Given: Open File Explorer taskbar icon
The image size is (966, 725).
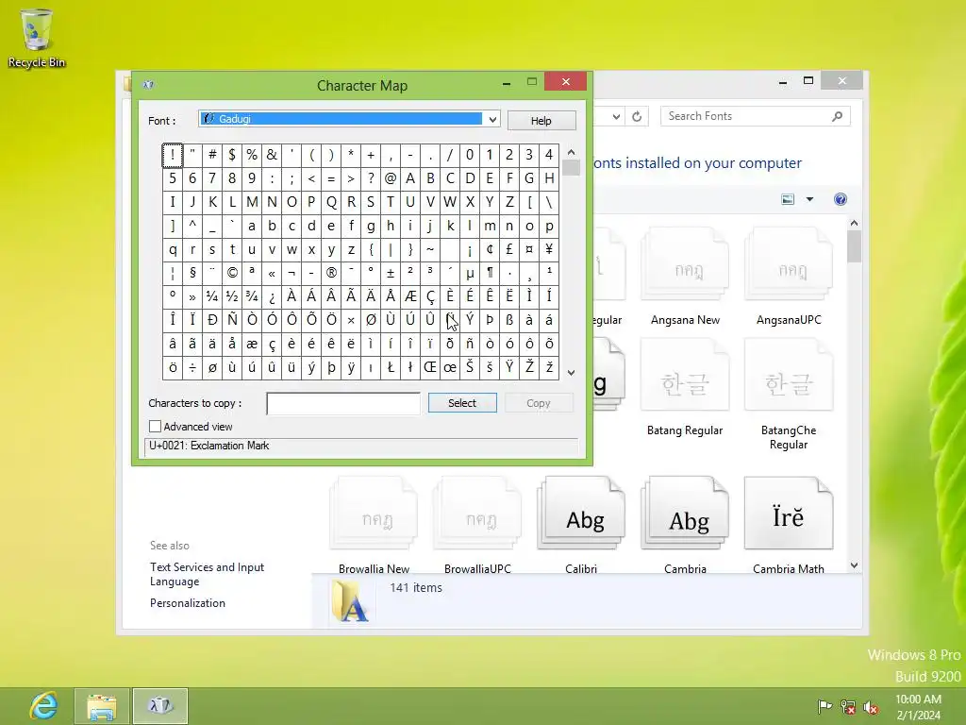Looking at the screenshot, I should coord(102,706).
